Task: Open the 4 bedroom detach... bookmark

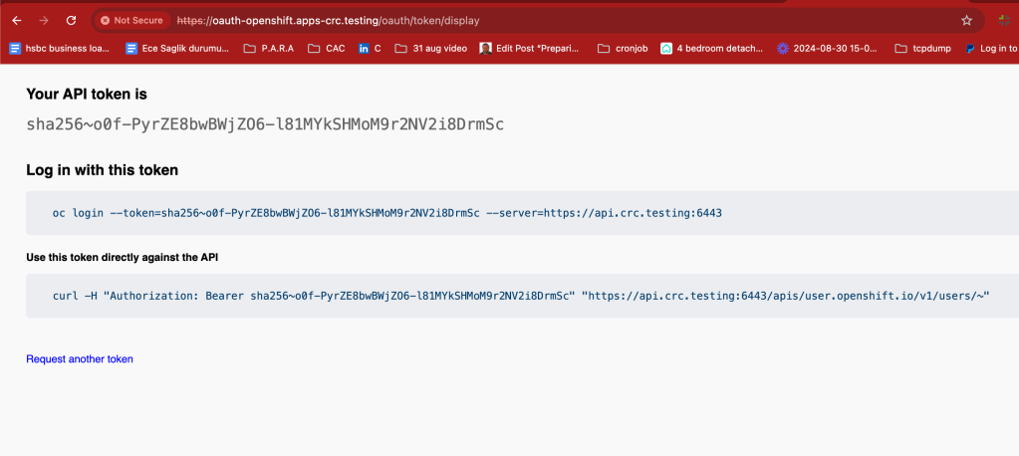Action: pos(712,48)
